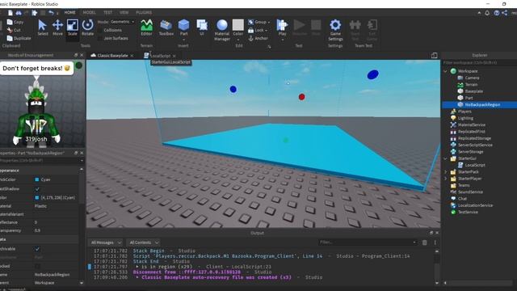Viewport: 517px width, 291px height.
Task: Toggle the Collisions checkbox
Action: (100, 30)
